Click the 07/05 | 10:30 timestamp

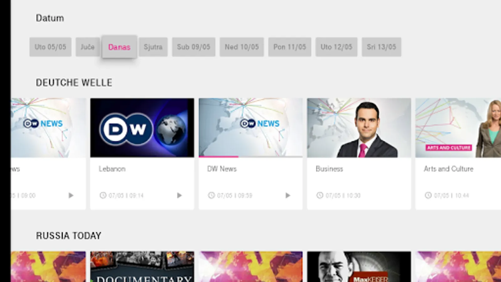coord(343,196)
